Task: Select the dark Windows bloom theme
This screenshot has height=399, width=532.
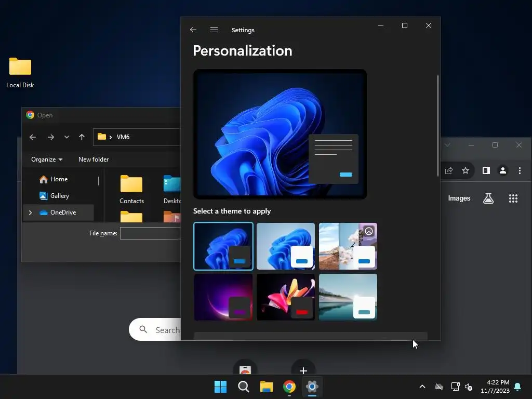Action: click(223, 246)
